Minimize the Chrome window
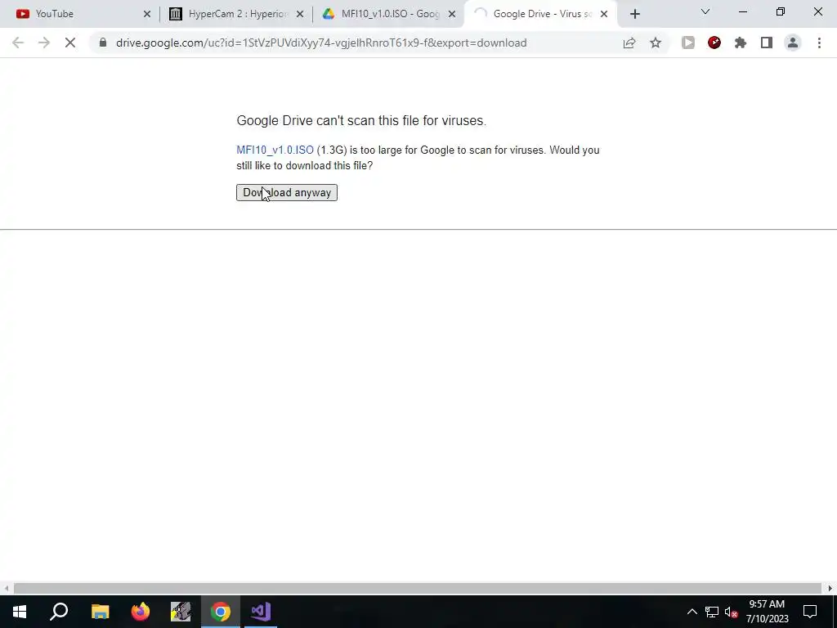This screenshot has height=628, width=837. tap(743, 11)
